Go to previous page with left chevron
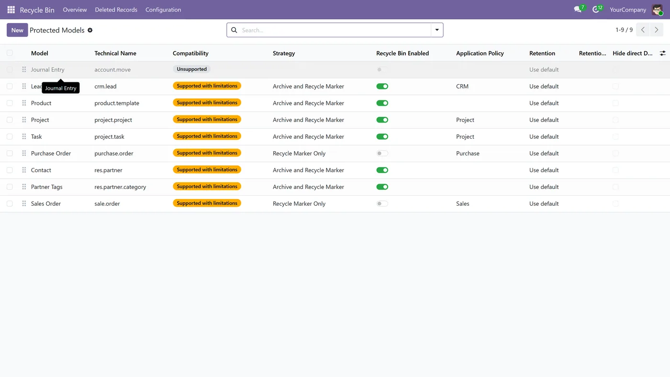Screen dimensions: 670x377 [x=643, y=30]
